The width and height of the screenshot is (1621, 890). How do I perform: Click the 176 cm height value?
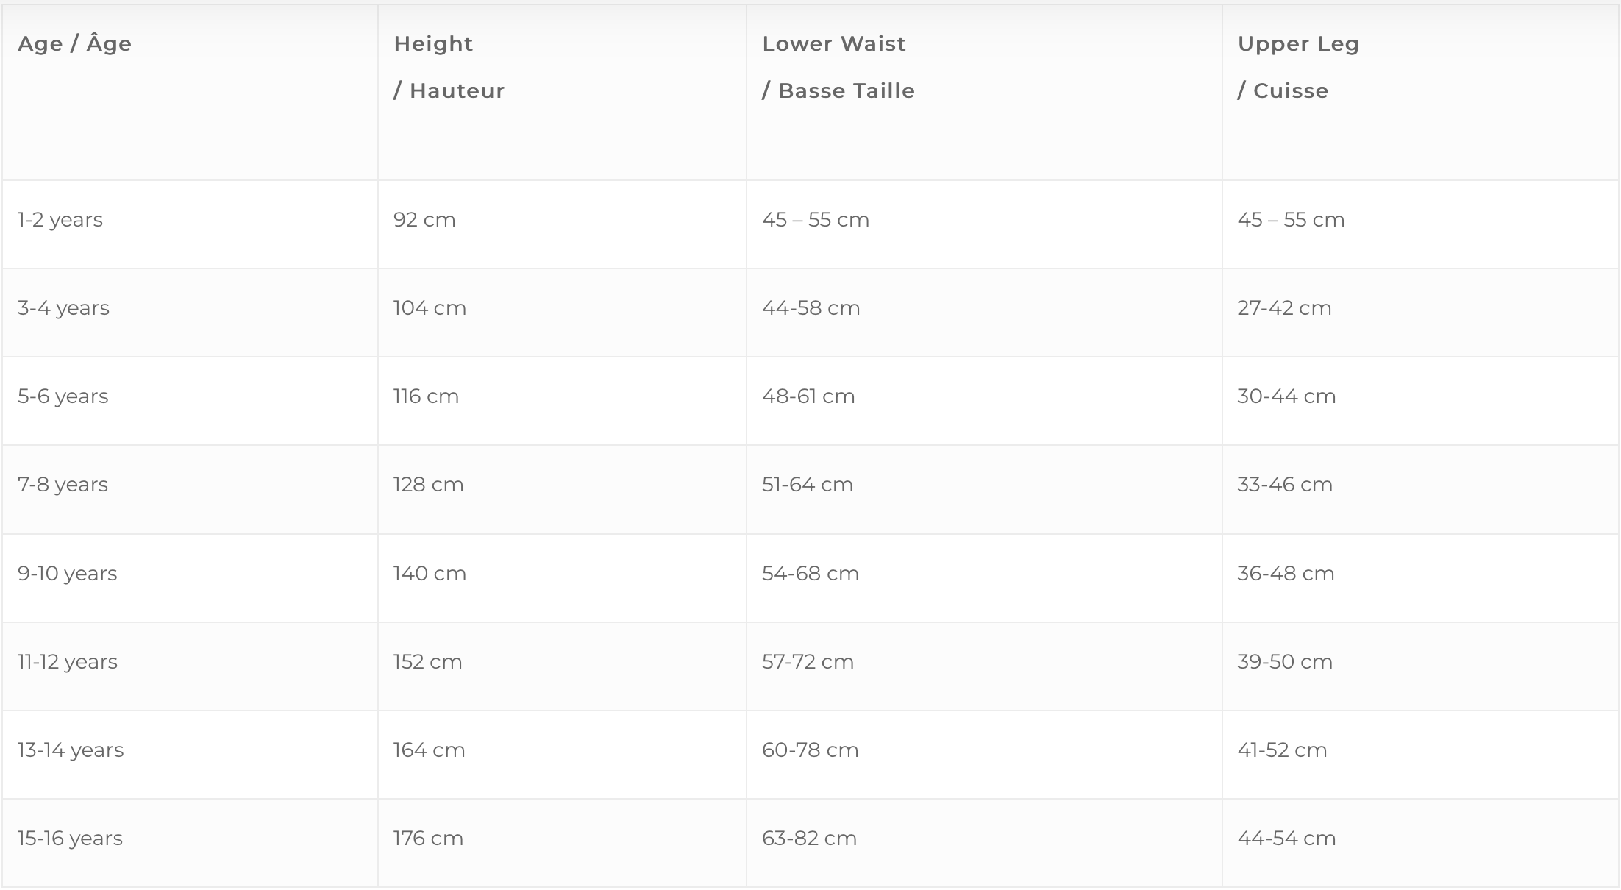tap(428, 839)
